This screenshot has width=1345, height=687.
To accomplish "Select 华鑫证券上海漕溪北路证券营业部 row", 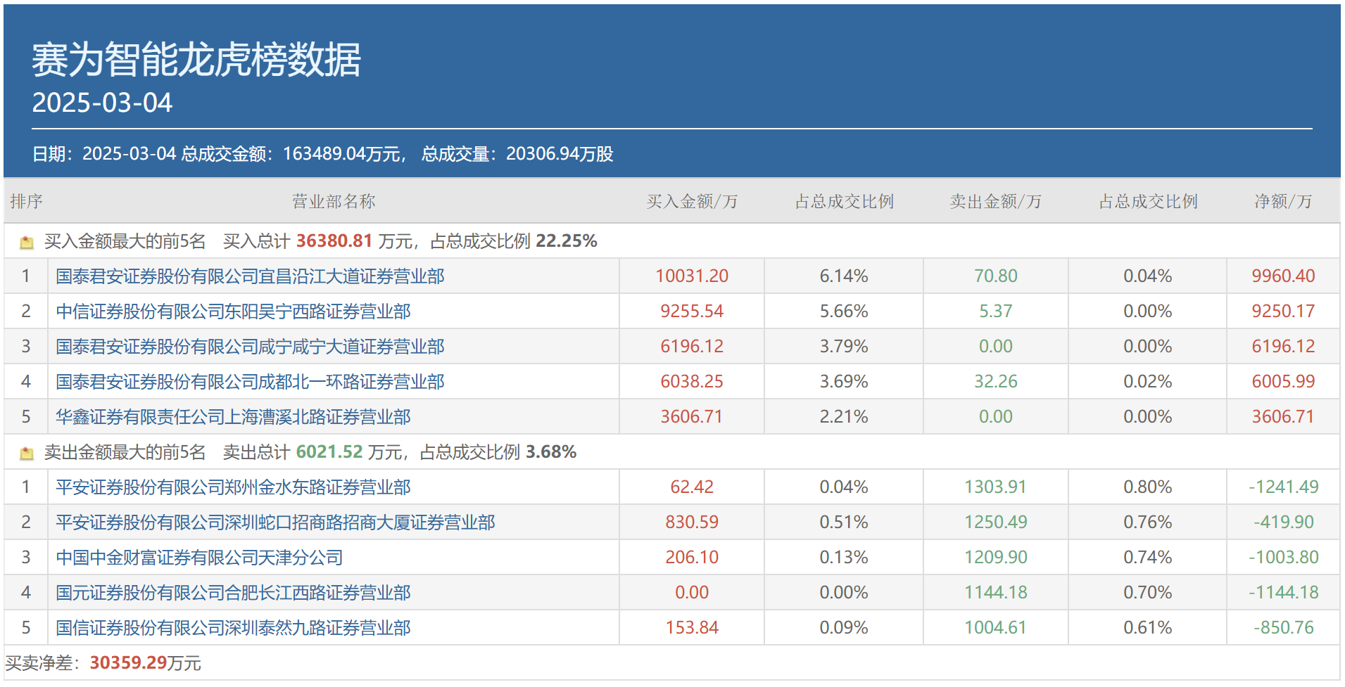I will point(232,416).
